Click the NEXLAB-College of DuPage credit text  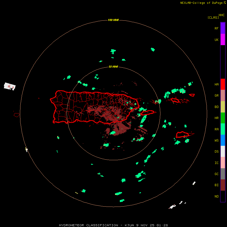tap(201, 3)
